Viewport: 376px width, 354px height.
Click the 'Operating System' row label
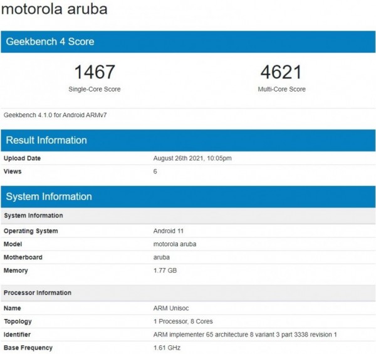click(31, 231)
